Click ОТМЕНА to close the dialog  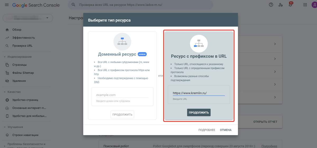tap(226, 130)
